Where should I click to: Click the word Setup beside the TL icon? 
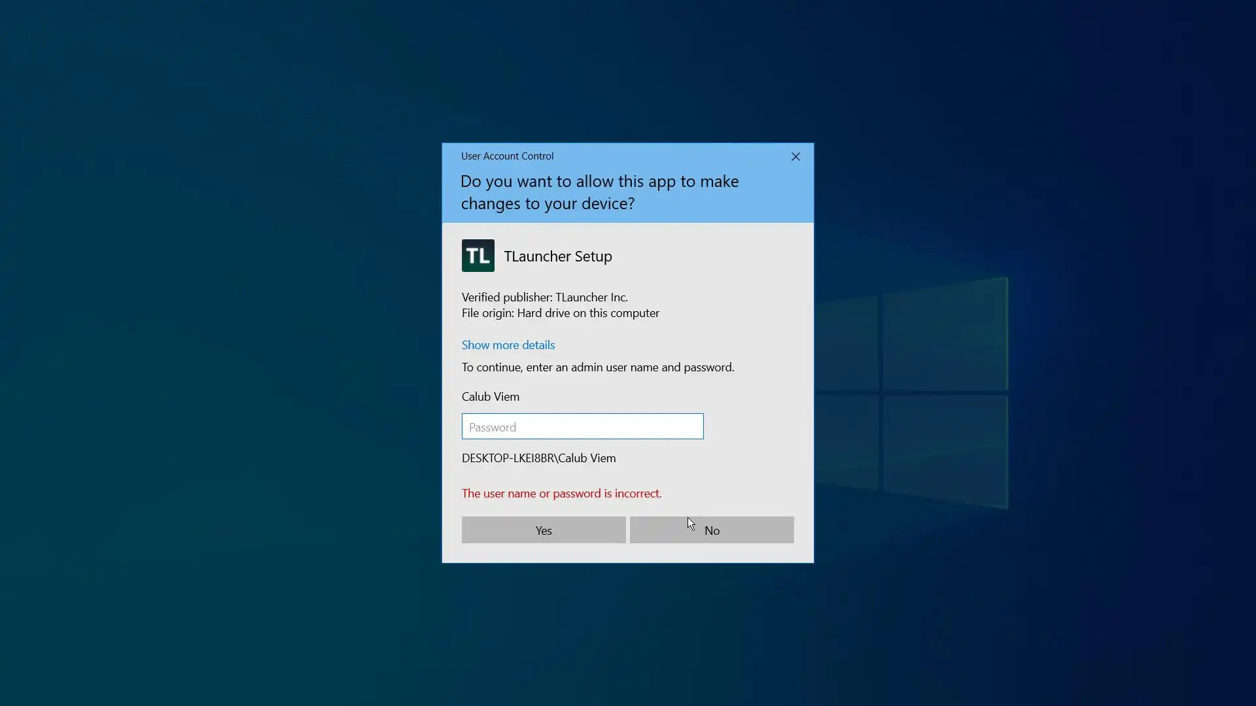coord(593,256)
